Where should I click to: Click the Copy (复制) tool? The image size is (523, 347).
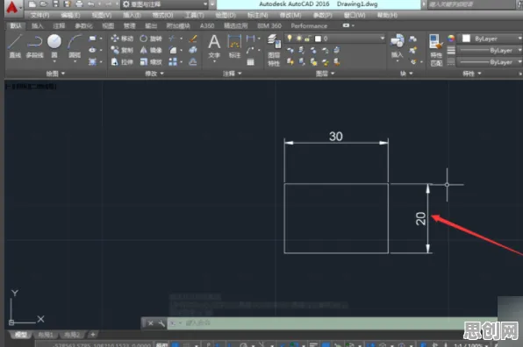122,50
